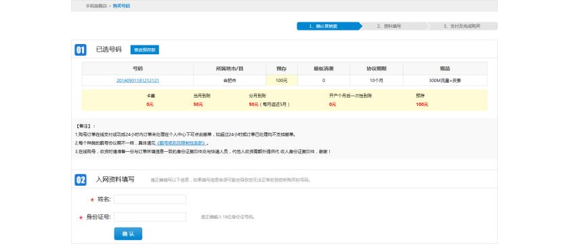Click the blue 02 section badge
Image resolution: width=569 pixels, height=244 pixels.
[81, 180]
